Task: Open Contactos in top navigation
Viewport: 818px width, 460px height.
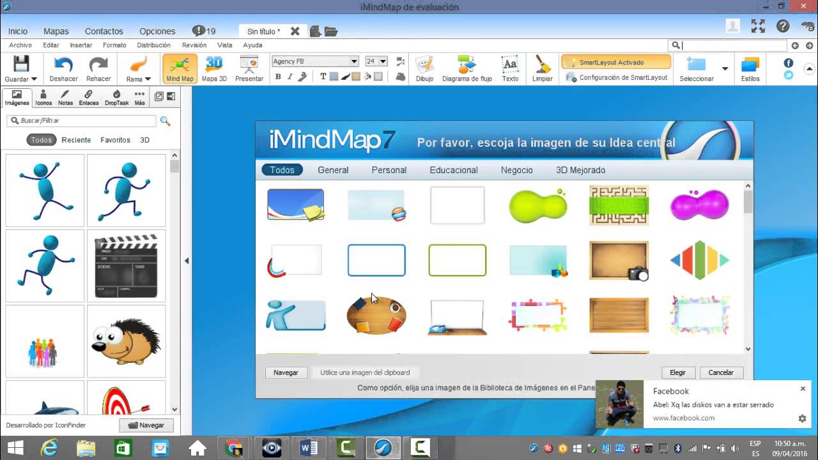Action: click(x=104, y=31)
